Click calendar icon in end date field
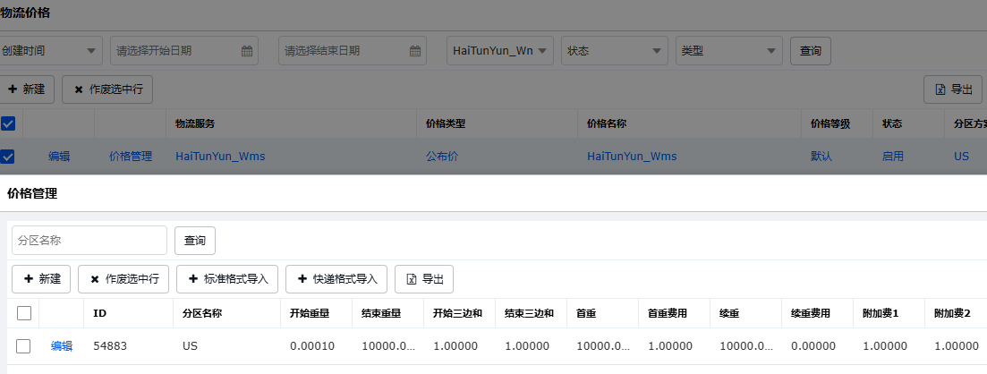The width and height of the screenshot is (987, 374). click(415, 51)
